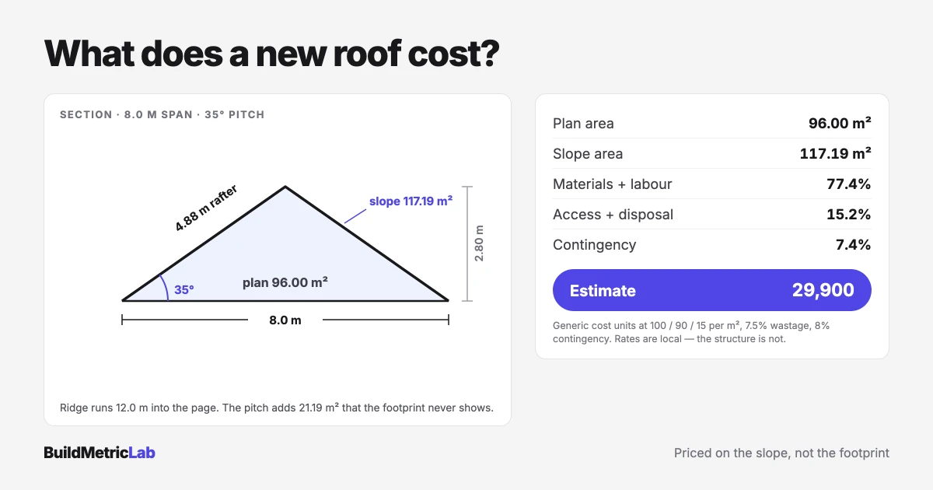Click the purple slope 117.19 m² callout
This screenshot has height=490, width=933.
coord(411,201)
